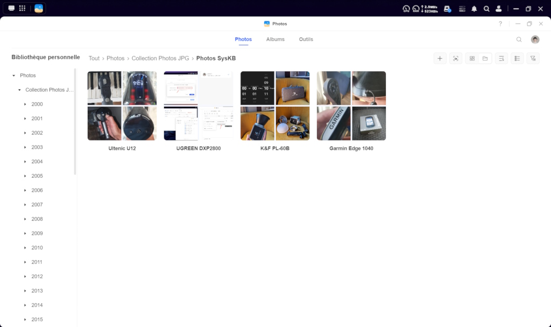Open the task list server icon
This screenshot has height=327, width=551.
click(x=462, y=9)
